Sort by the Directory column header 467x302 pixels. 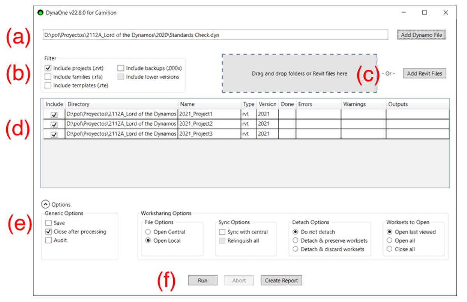click(x=122, y=104)
